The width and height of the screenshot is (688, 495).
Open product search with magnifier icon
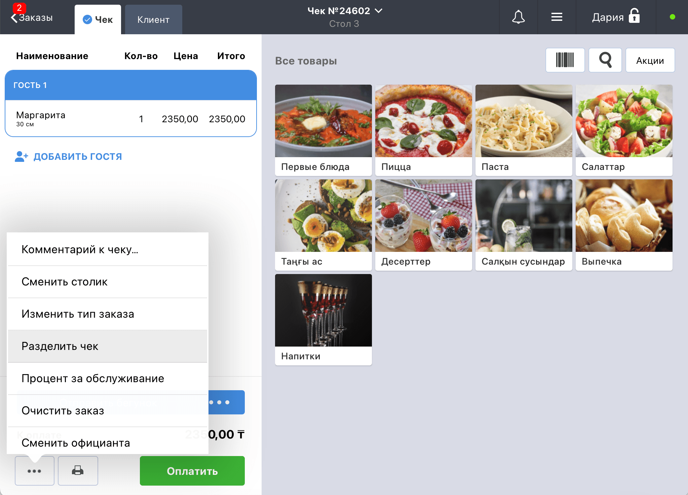[605, 60]
